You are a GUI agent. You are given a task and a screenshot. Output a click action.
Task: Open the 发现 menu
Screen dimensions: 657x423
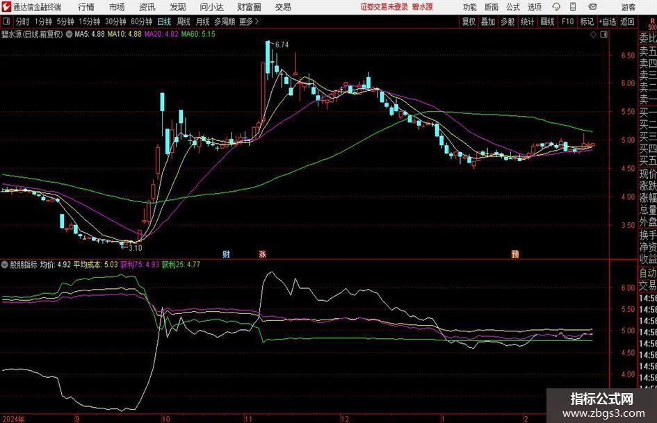point(178,7)
